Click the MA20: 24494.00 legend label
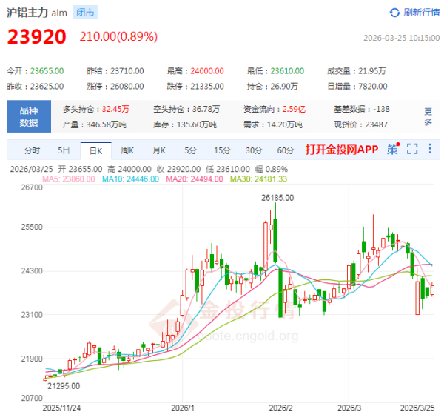The height and width of the screenshot is (412, 444). tap(194, 179)
